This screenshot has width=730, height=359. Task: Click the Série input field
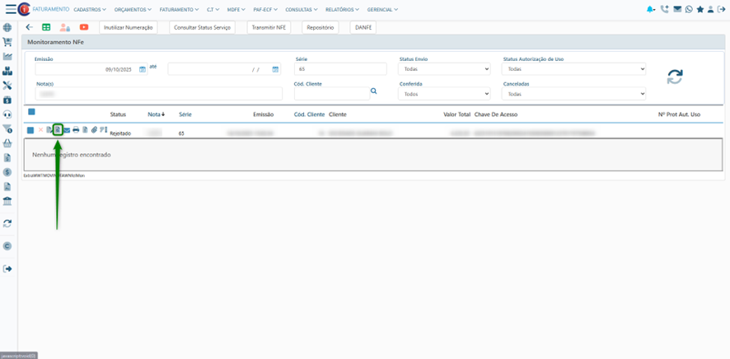pos(339,69)
